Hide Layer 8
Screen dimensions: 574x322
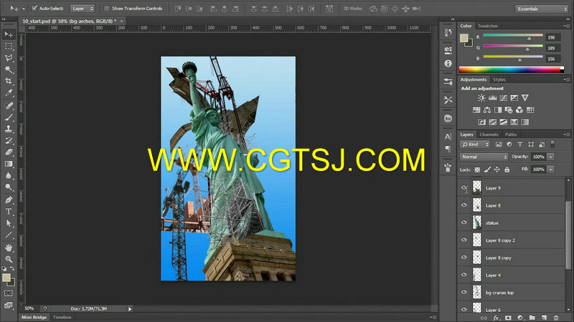point(464,205)
